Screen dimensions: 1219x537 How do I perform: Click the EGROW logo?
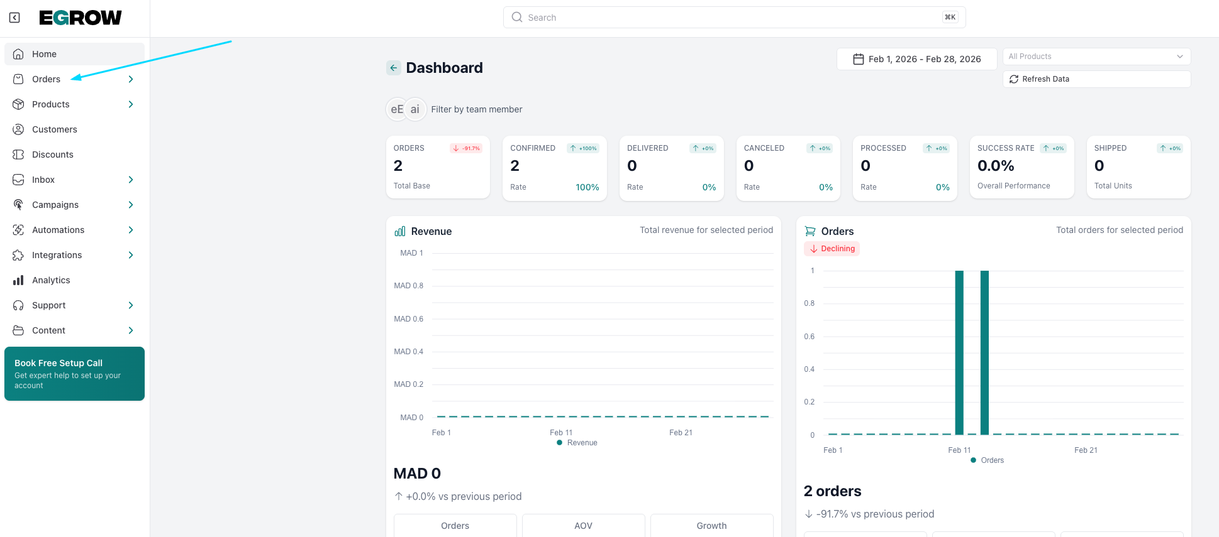coord(81,18)
